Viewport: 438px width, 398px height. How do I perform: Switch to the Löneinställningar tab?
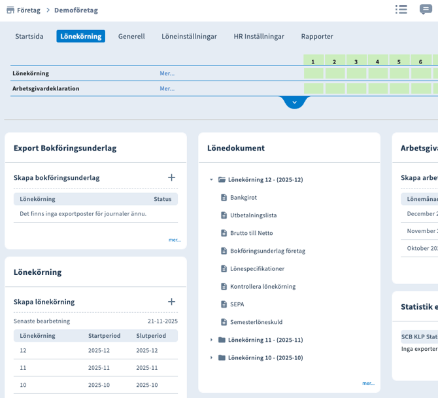pyautogui.click(x=189, y=37)
